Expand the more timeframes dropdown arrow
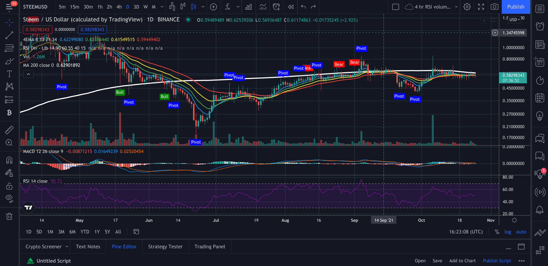Viewport: 548px width, 266px height. pos(162,7)
